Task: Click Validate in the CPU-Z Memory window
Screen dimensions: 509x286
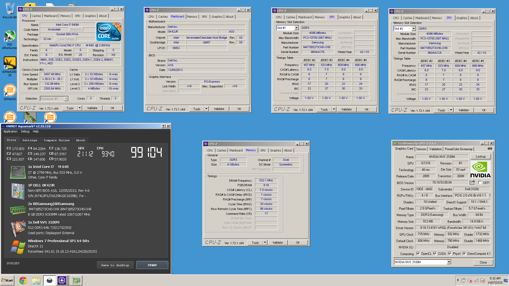Action: click(x=278, y=243)
